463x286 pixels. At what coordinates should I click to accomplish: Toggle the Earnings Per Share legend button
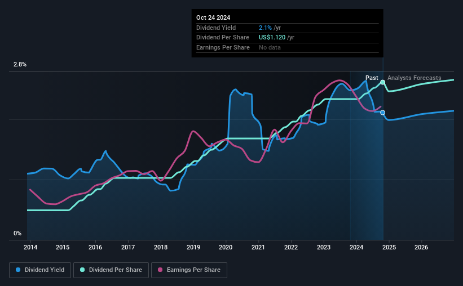pyautogui.click(x=189, y=270)
